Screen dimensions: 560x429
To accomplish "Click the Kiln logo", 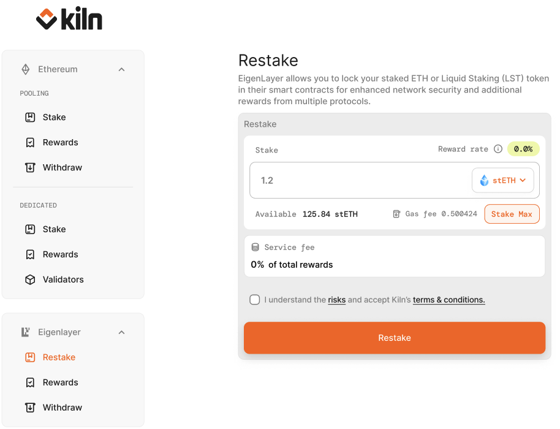I will tap(69, 20).
